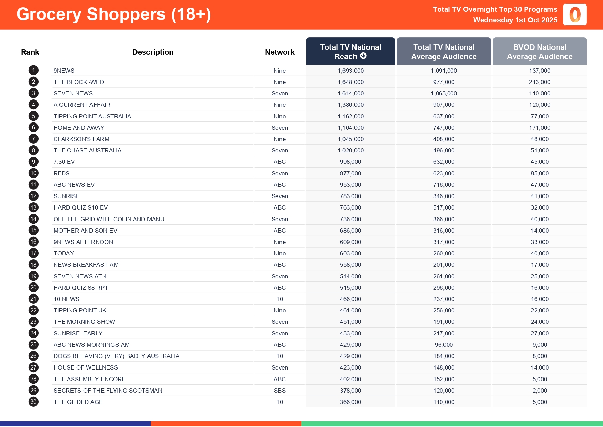Click the rank 10 circle badge
This screenshot has width=603, height=427.
click(x=33, y=173)
